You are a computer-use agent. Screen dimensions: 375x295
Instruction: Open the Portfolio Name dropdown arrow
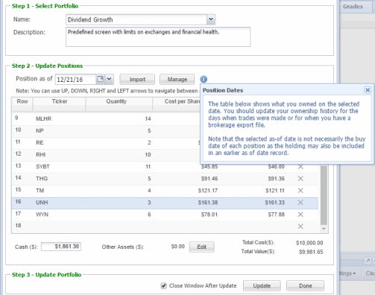point(211,19)
